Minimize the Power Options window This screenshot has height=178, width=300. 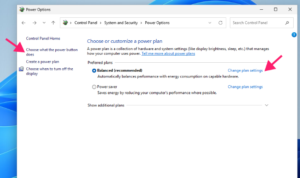pos(261,9)
